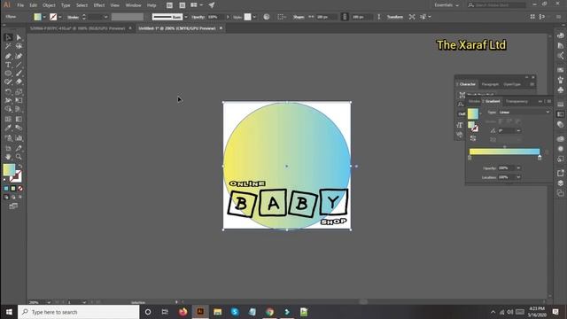This screenshot has width=567, height=319.
Task: Set fill mode to Gradient
Action: [13, 189]
